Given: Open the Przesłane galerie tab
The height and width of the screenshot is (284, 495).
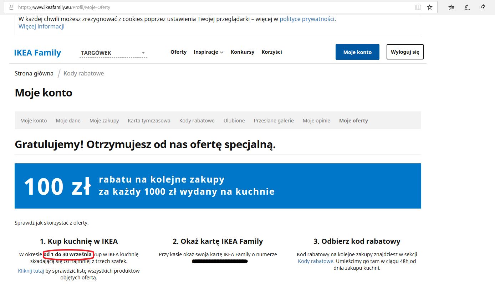Looking at the screenshot, I should coord(274,121).
